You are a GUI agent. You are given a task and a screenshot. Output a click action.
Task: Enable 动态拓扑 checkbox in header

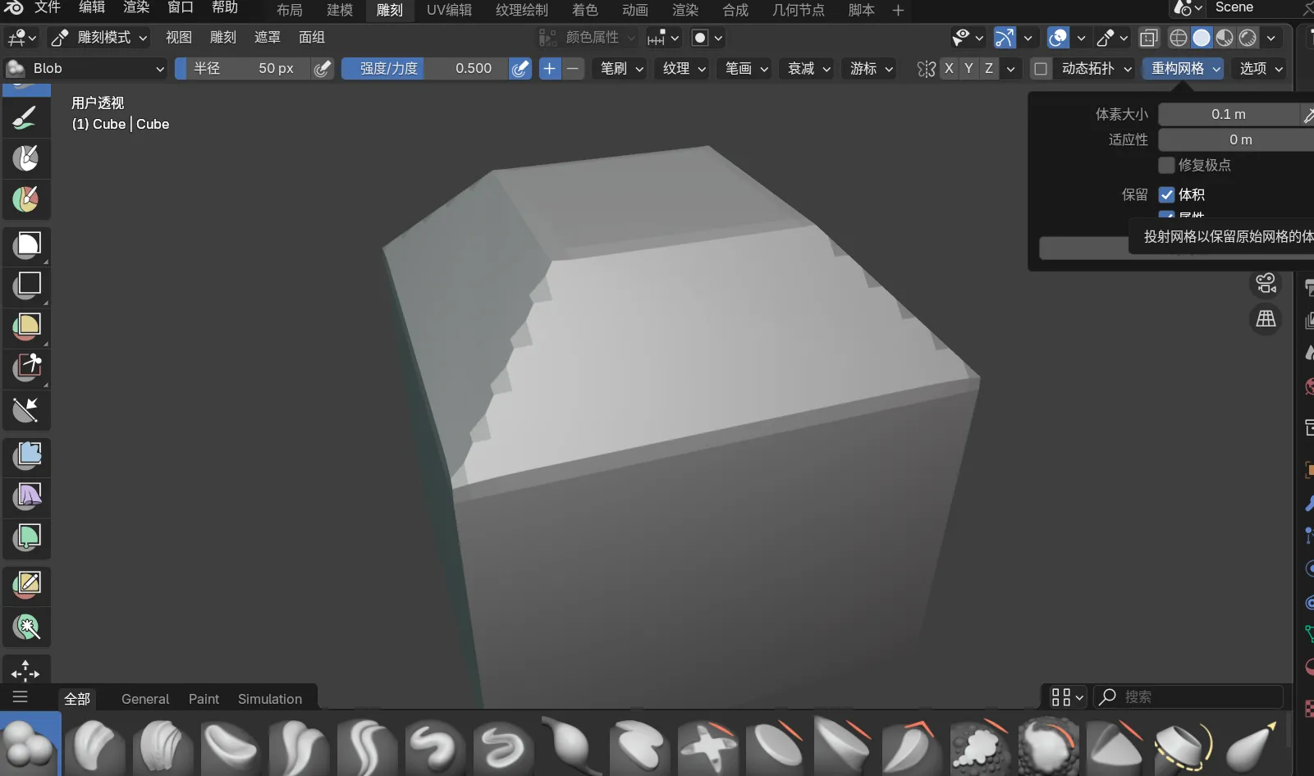tap(1041, 69)
